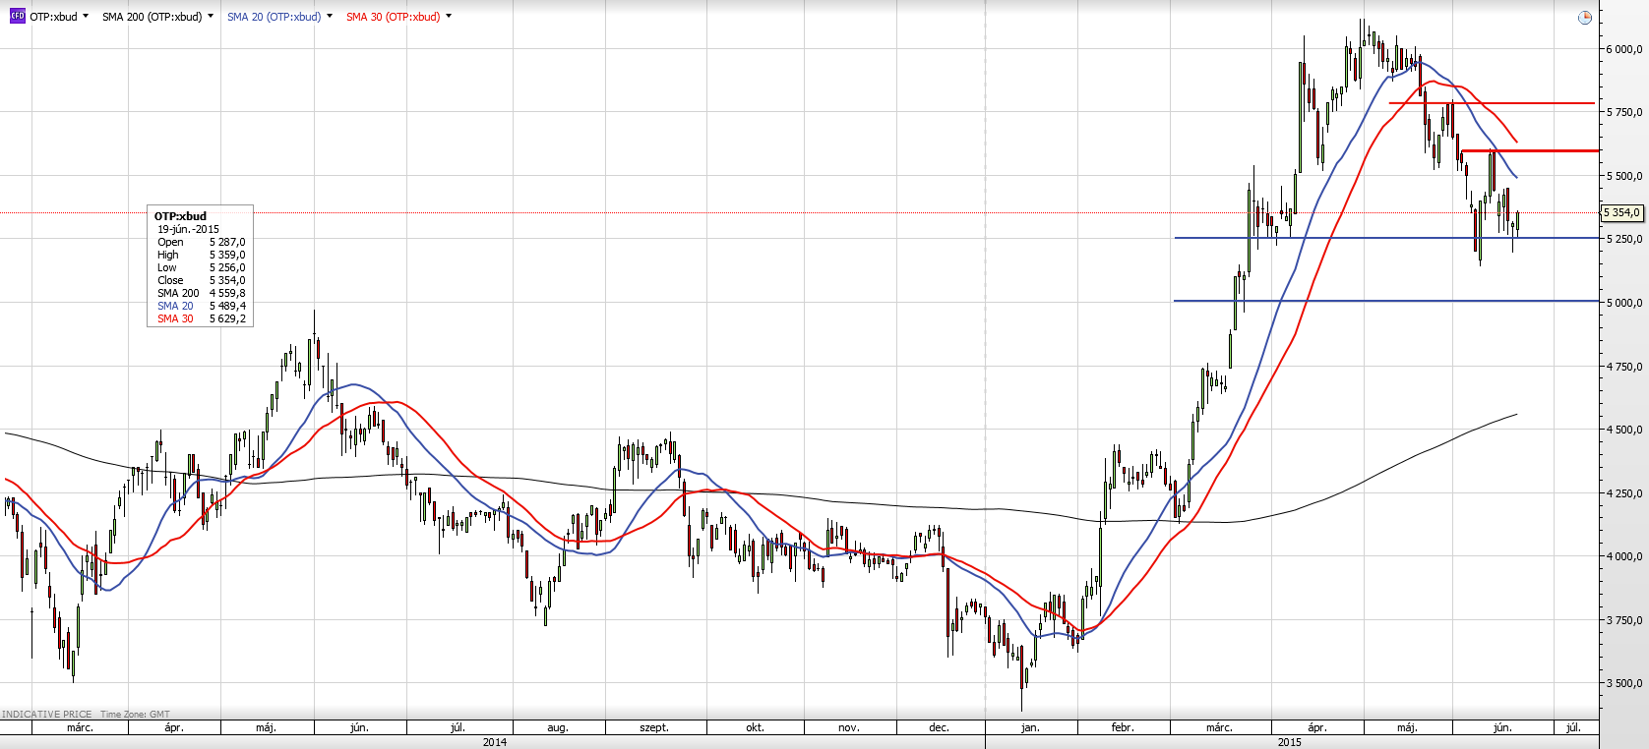
Task: Click the jan. month label on time axis
Action: point(1030,727)
